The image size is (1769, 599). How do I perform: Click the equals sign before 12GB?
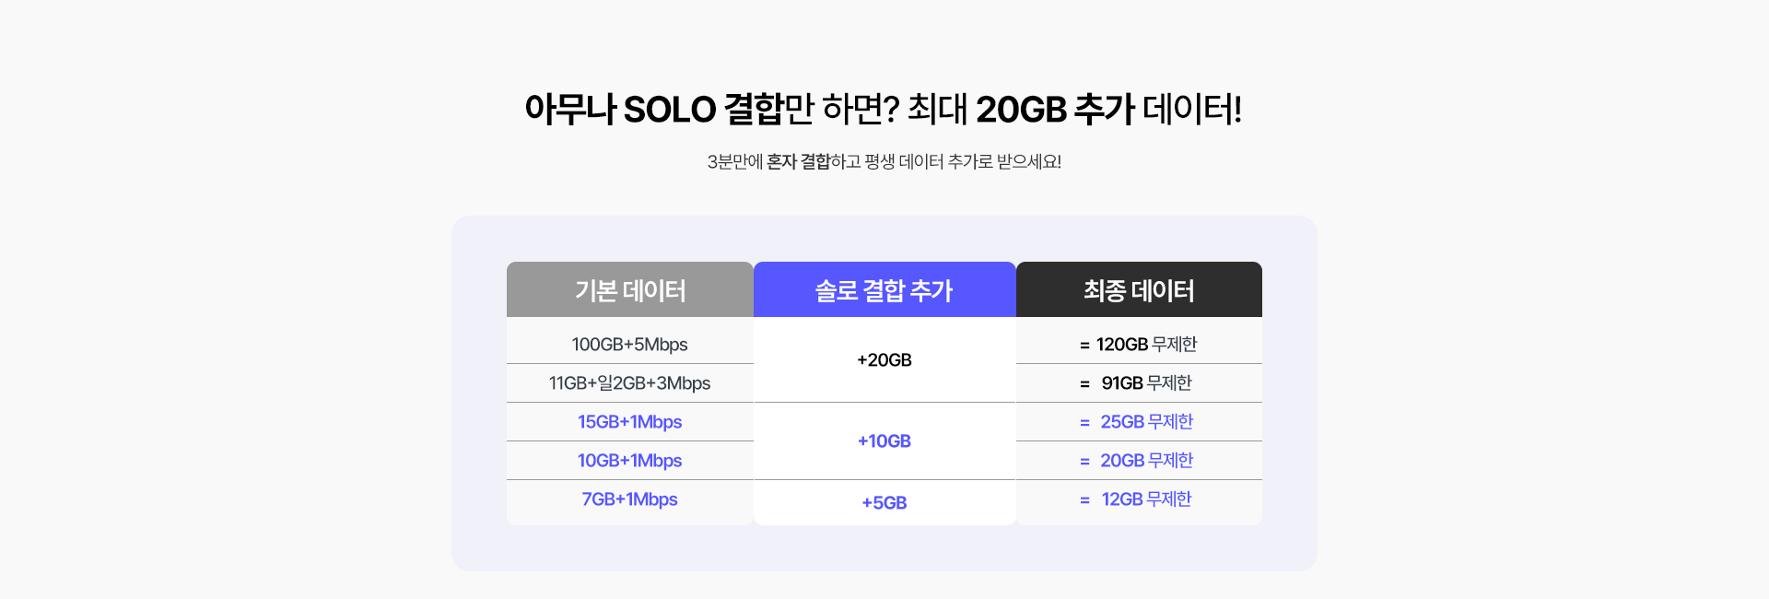click(1084, 500)
